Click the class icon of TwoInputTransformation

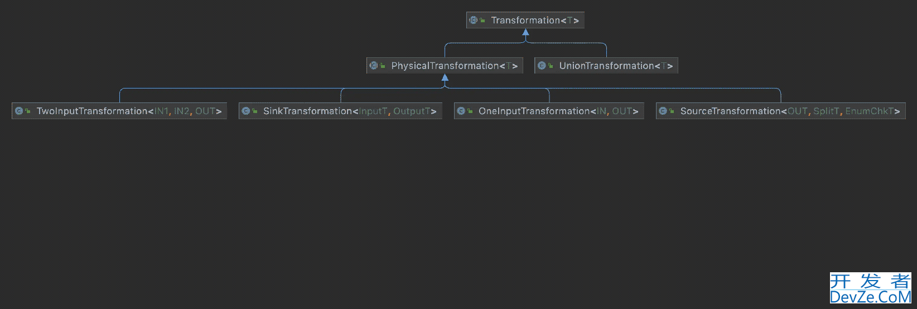pos(18,111)
